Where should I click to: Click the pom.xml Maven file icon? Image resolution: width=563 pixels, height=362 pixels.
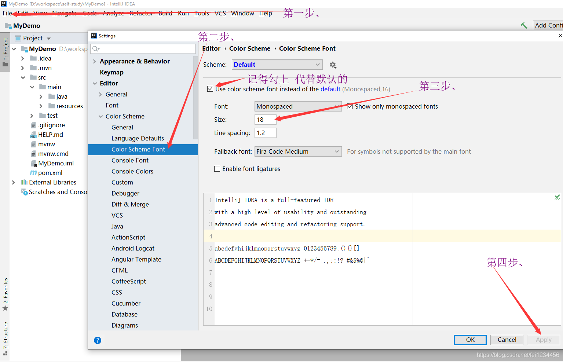tap(33, 173)
